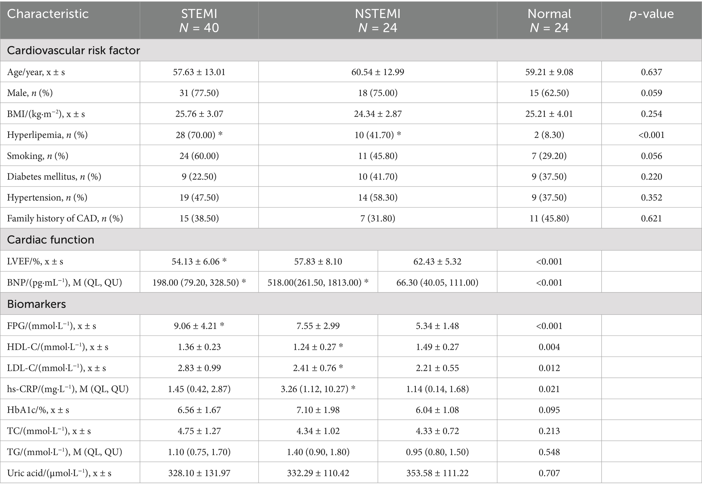This screenshot has height=489, width=702.
Task: Click the NSTEMI N = 24 header
Action: (377, 20)
